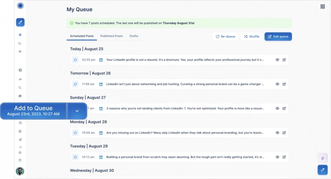Expand the Add to Queue dropdown arrow
331x179 pixels.
coord(77,111)
